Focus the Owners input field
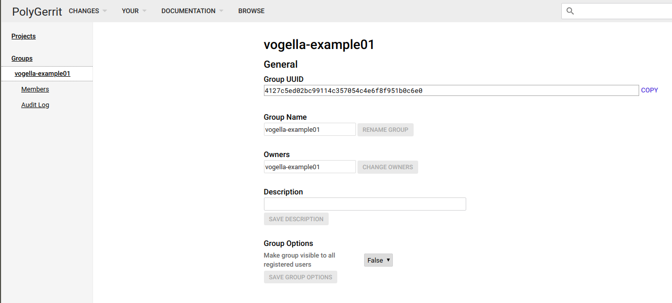Image resolution: width=672 pixels, height=303 pixels. 310,167
